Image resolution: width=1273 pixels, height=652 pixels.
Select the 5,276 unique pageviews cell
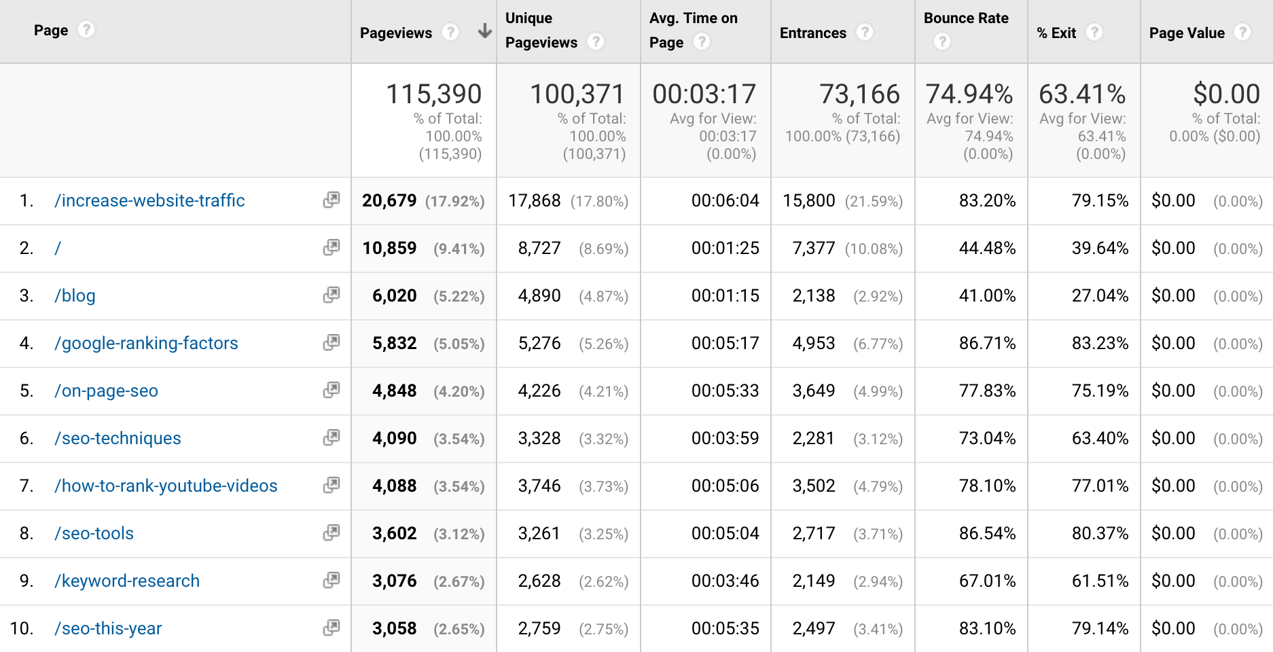pyautogui.click(x=539, y=343)
